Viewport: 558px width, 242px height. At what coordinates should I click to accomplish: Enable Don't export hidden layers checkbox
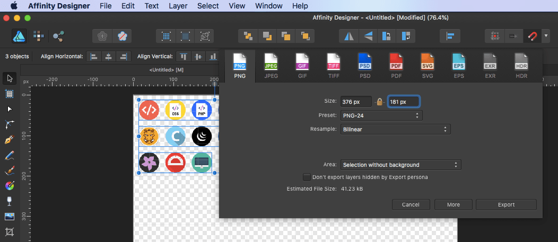(307, 177)
